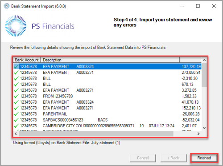This screenshot has height=166, width=223.
Task: Click the PARENTMAIL description
Action: click(55, 114)
